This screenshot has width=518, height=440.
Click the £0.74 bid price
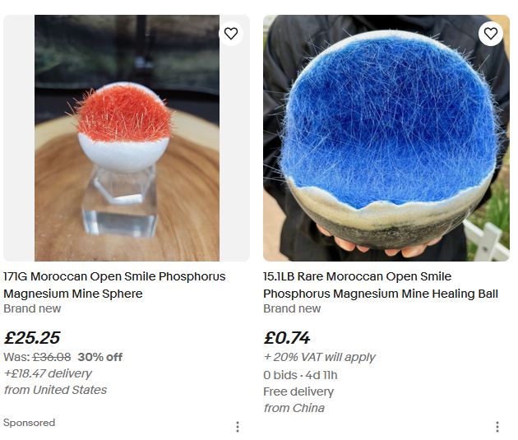[287, 337]
